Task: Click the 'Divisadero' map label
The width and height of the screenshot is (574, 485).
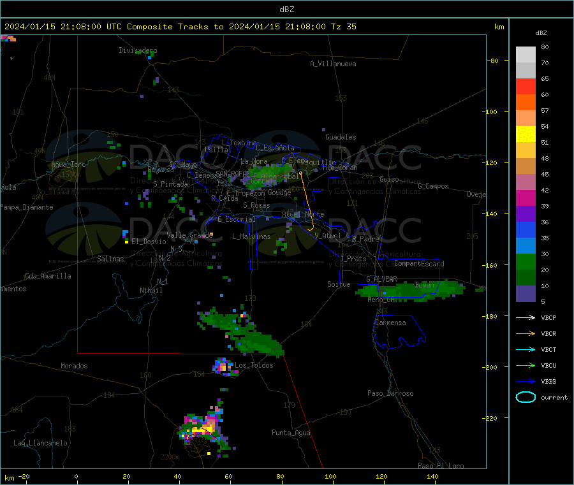Action: coord(138,50)
